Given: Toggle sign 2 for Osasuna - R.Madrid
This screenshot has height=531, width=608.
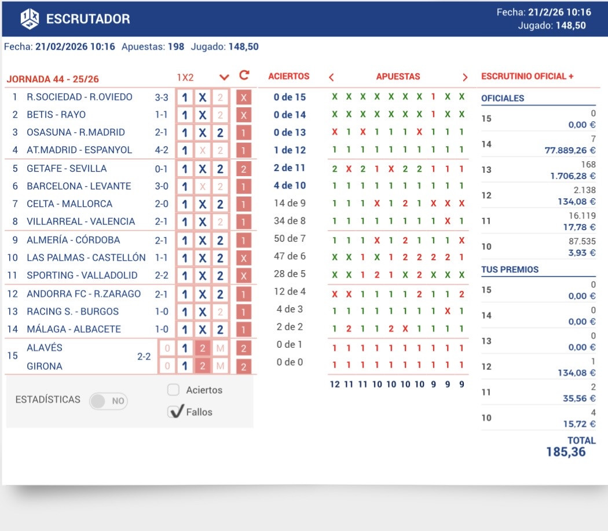Looking at the screenshot, I should tap(220, 133).
